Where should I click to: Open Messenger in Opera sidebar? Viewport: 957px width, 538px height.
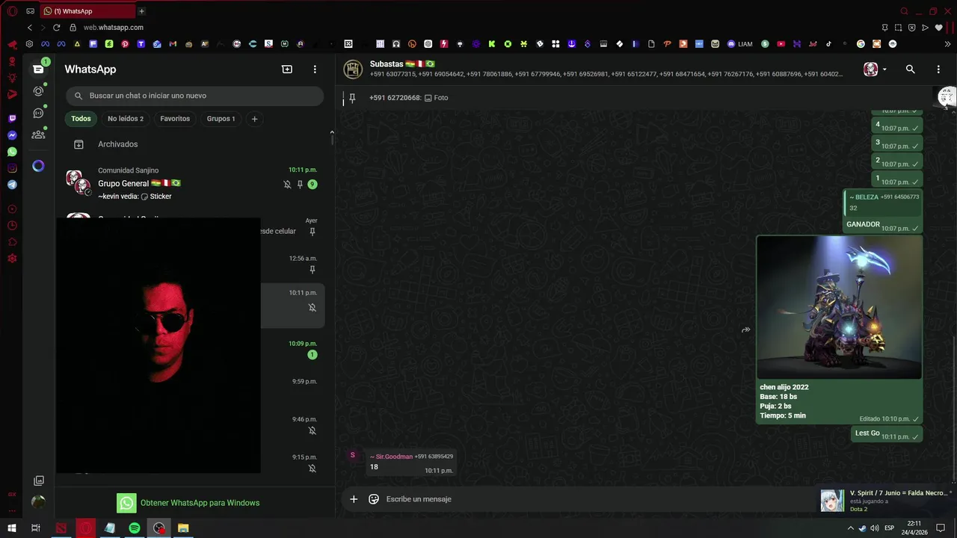click(x=12, y=135)
